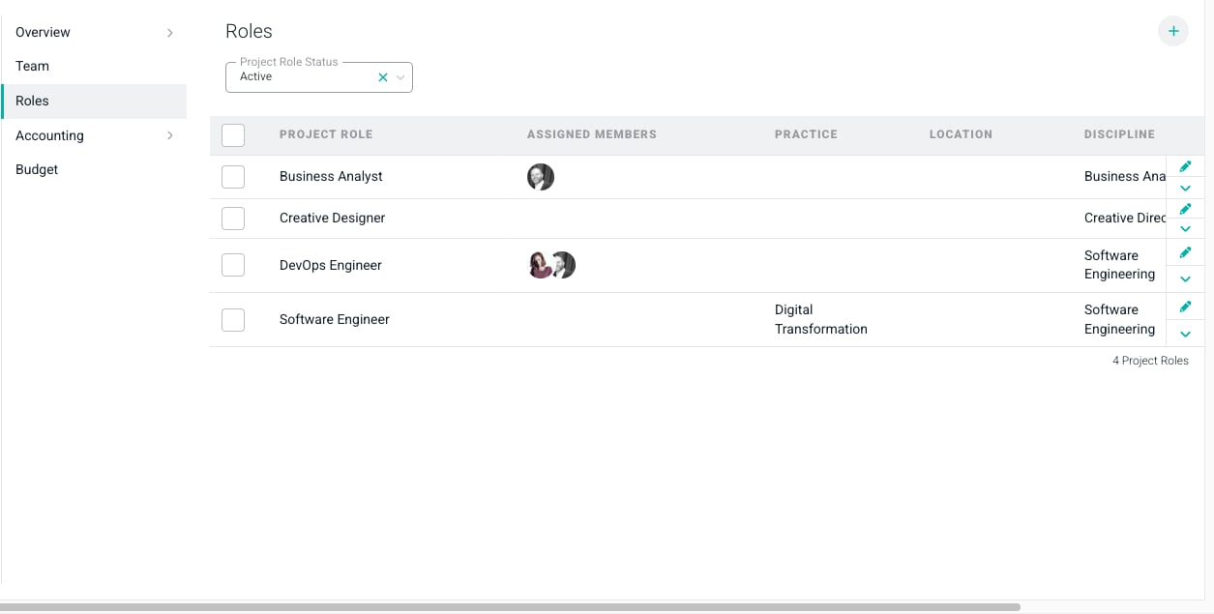Screen dimensions: 1214x614
Task: Click the DevOps Engineer woman member avatar
Action: pos(540,265)
